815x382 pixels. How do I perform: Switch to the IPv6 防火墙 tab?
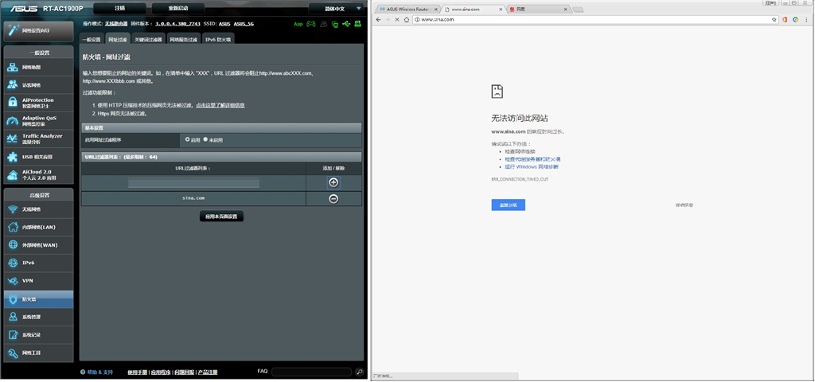pyautogui.click(x=218, y=40)
